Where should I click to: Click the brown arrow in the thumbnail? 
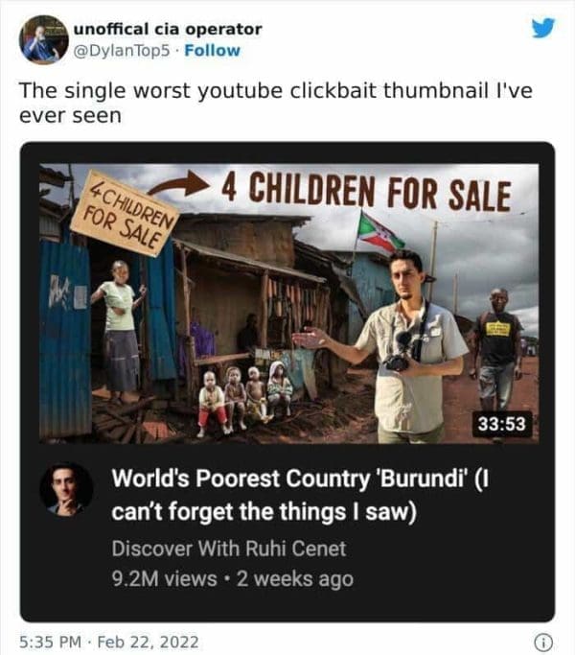pyautogui.click(x=179, y=186)
